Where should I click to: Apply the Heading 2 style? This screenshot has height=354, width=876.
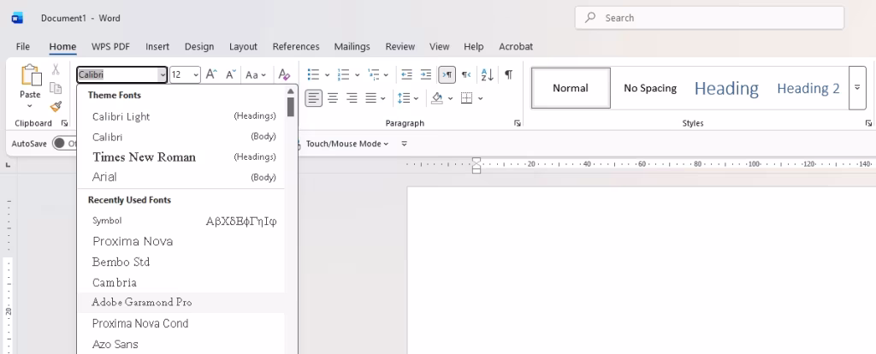tap(808, 88)
